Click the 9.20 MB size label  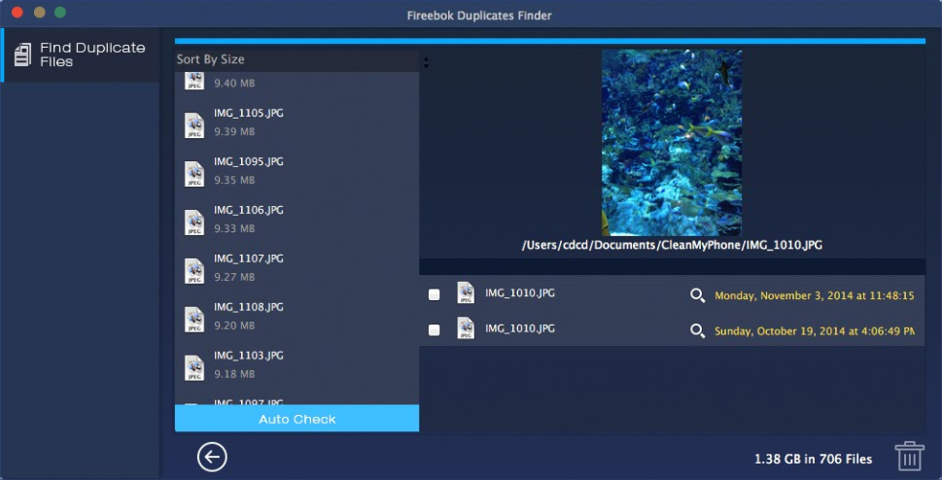(234, 326)
